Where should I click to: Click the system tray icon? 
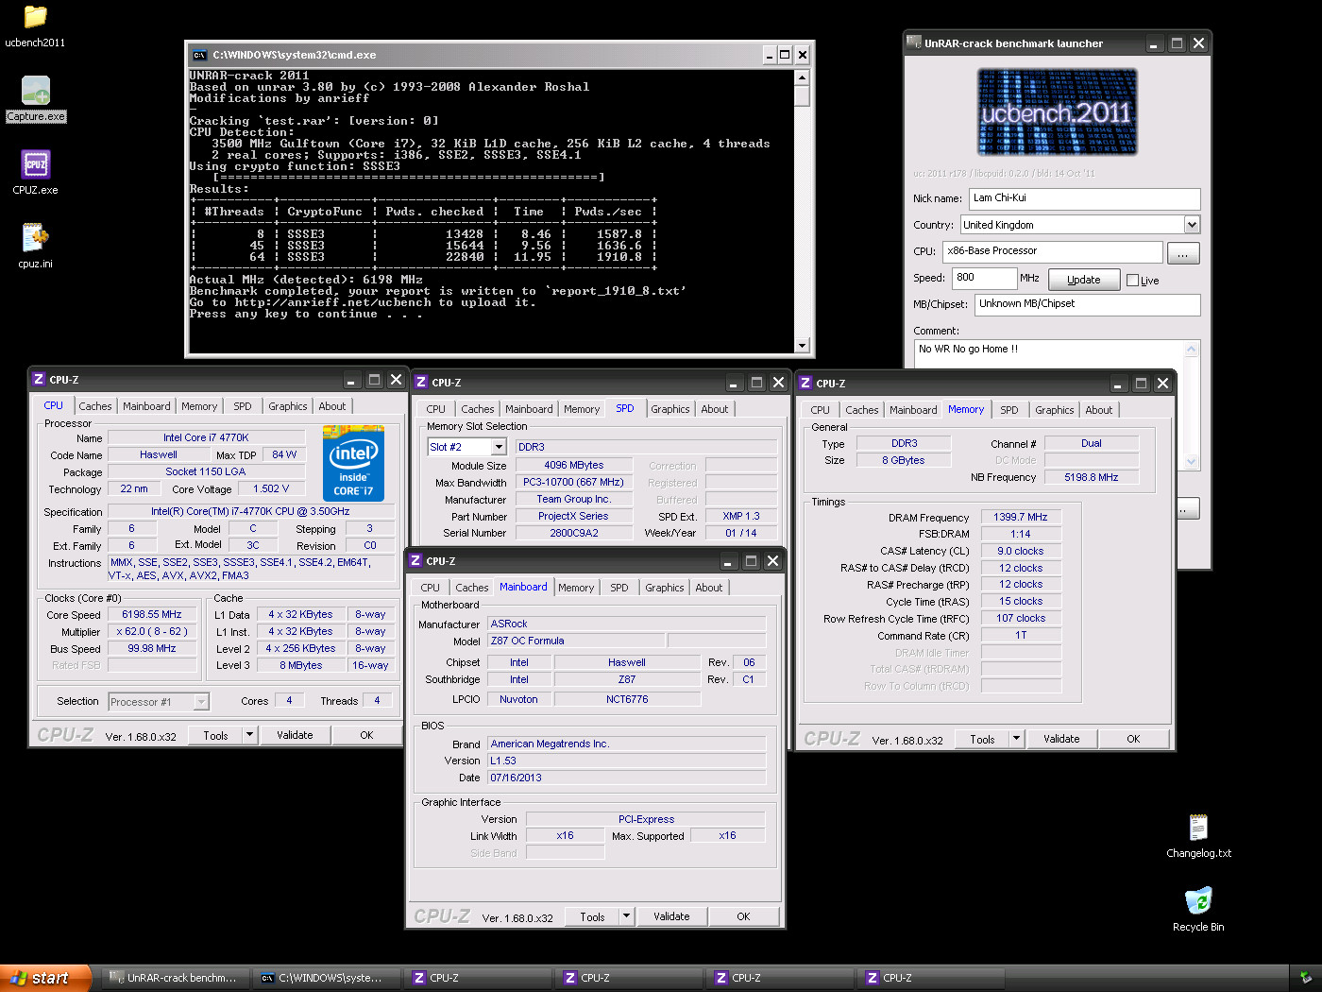click(1306, 978)
